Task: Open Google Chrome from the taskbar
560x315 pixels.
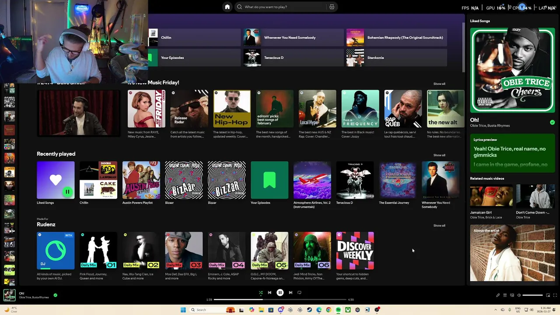Action: pos(329,310)
